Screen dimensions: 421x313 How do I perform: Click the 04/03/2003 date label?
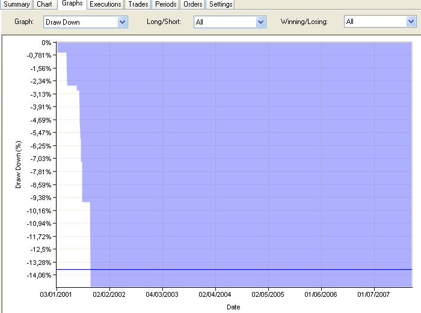coord(162,294)
